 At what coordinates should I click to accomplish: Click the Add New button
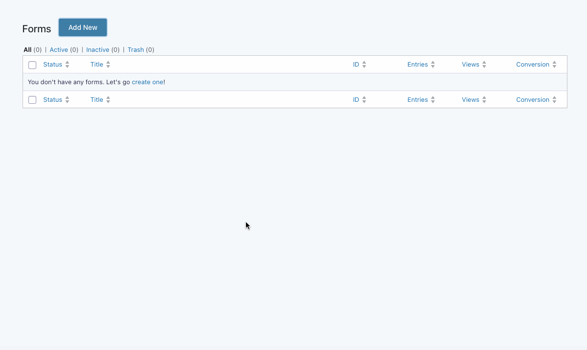(82, 27)
